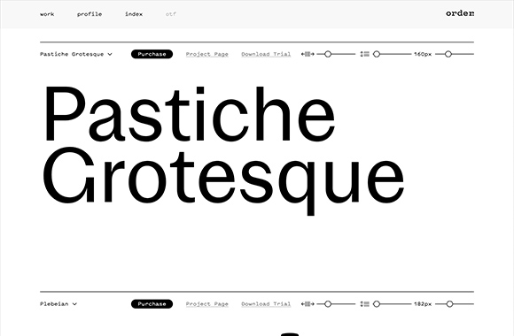Click letter-spacing icon in Plebeian row
This screenshot has width=514, height=336.
click(308, 304)
